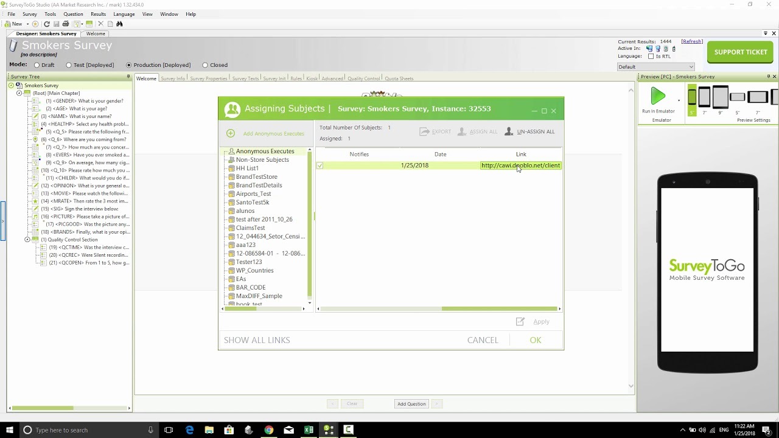Image resolution: width=779 pixels, height=438 pixels.
Task: Click the SUPPORT TICKET button
Action: (740, 52)
